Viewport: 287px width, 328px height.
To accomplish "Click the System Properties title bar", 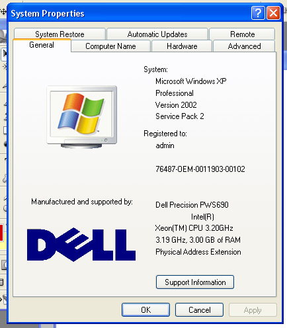I will tap(129, 13).
